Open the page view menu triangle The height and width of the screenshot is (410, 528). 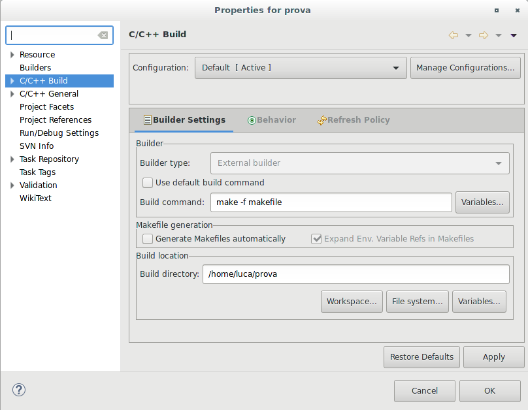click(514, 35)
